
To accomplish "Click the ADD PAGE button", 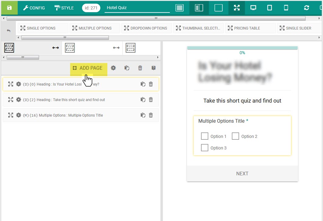I will pos(88,68).
